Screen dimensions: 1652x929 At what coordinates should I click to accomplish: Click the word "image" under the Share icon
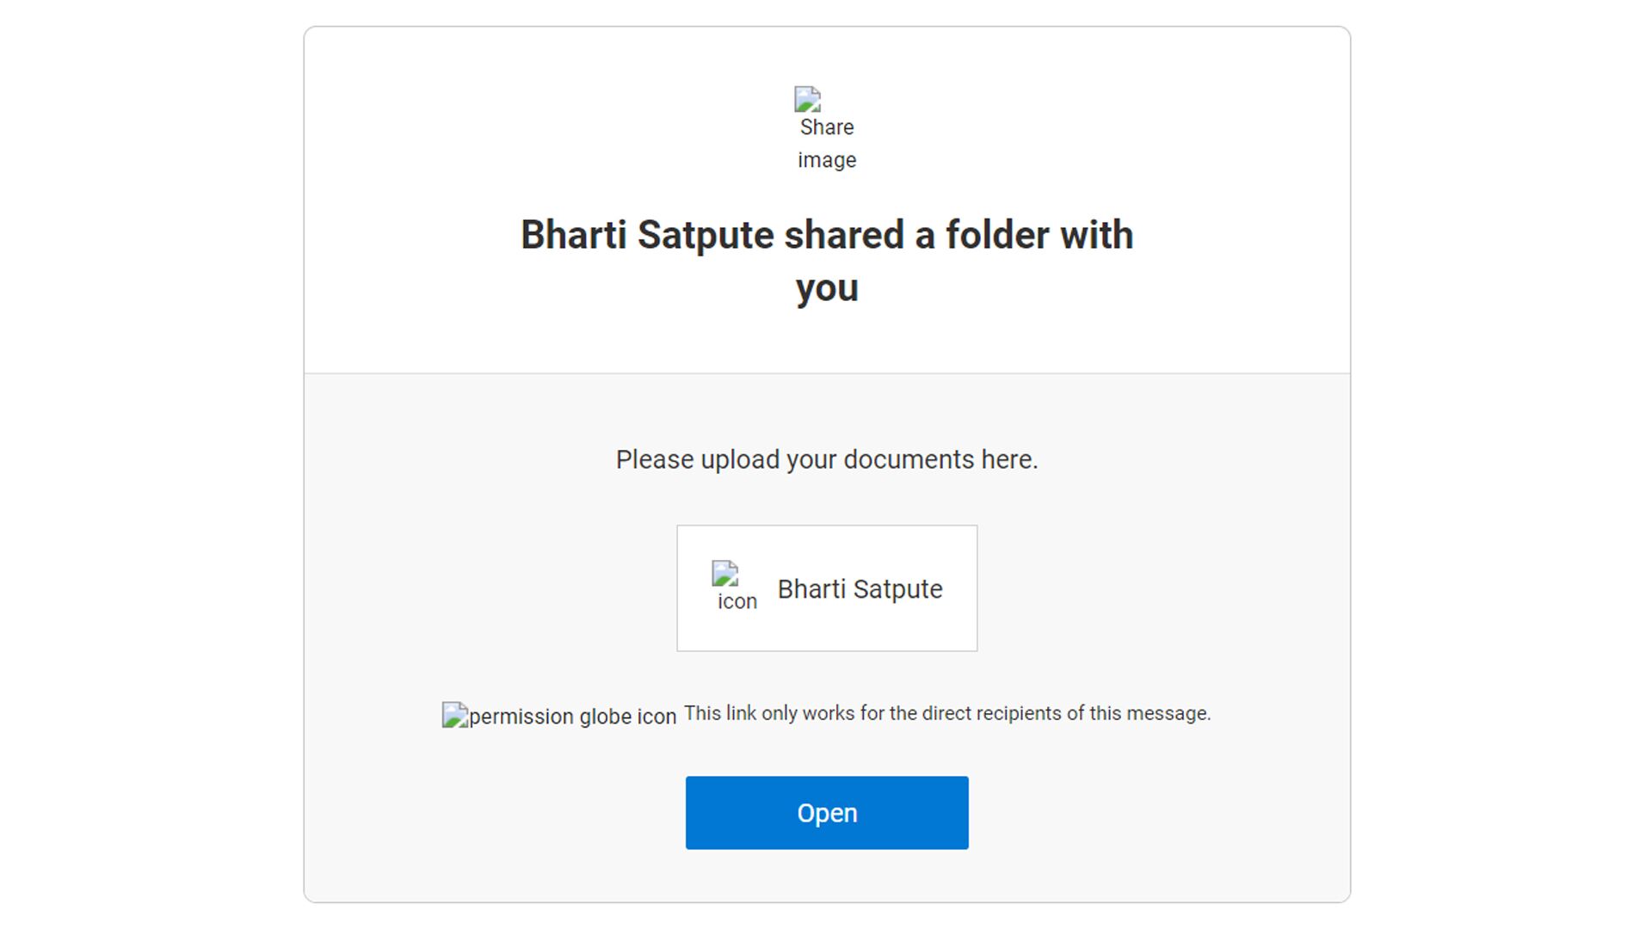826,160
